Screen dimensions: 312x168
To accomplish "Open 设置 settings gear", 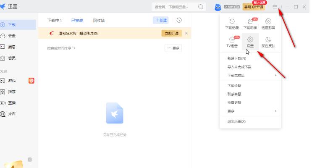I will click(250, 42).
